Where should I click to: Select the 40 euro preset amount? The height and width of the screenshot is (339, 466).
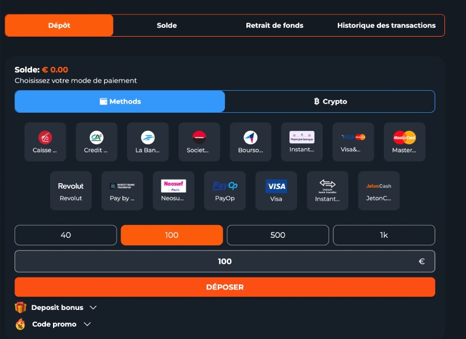tap(66, 235)
